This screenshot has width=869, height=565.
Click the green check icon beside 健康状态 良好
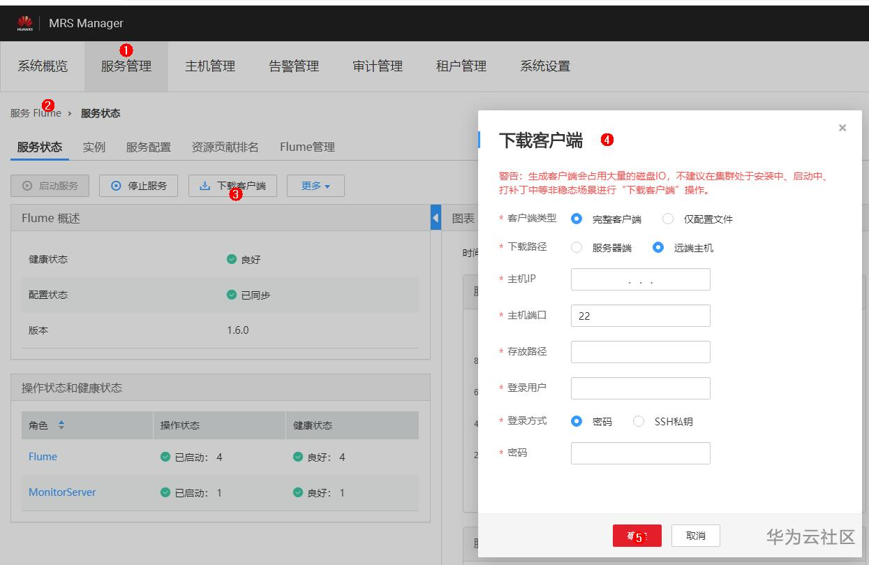click(x=232, y=259)
